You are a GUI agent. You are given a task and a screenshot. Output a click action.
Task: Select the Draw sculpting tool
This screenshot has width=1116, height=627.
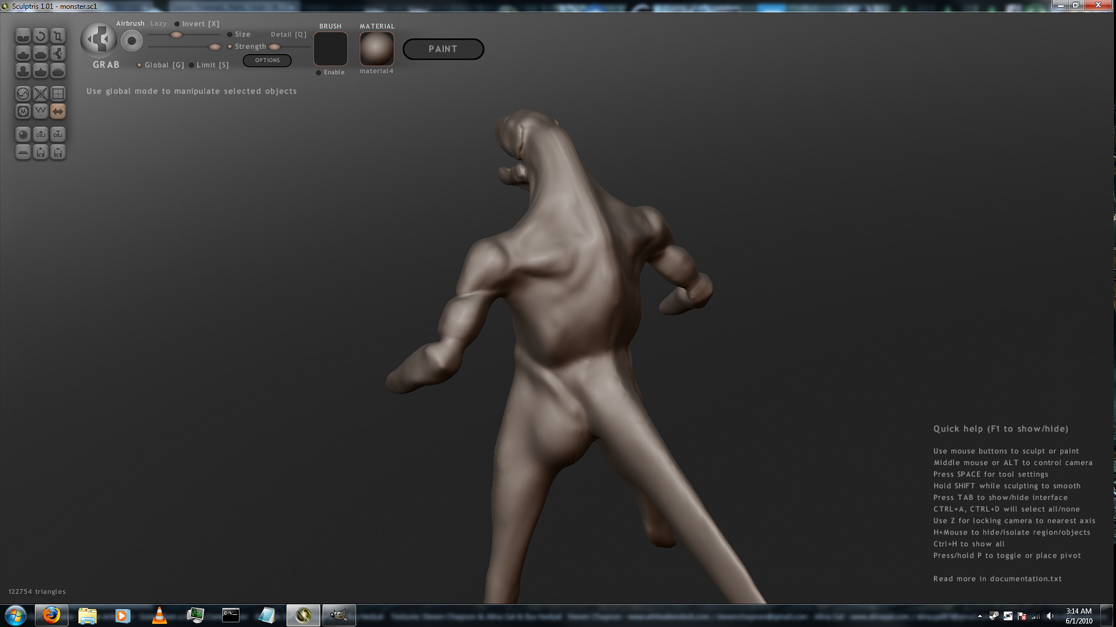click(x=23, y=54)
